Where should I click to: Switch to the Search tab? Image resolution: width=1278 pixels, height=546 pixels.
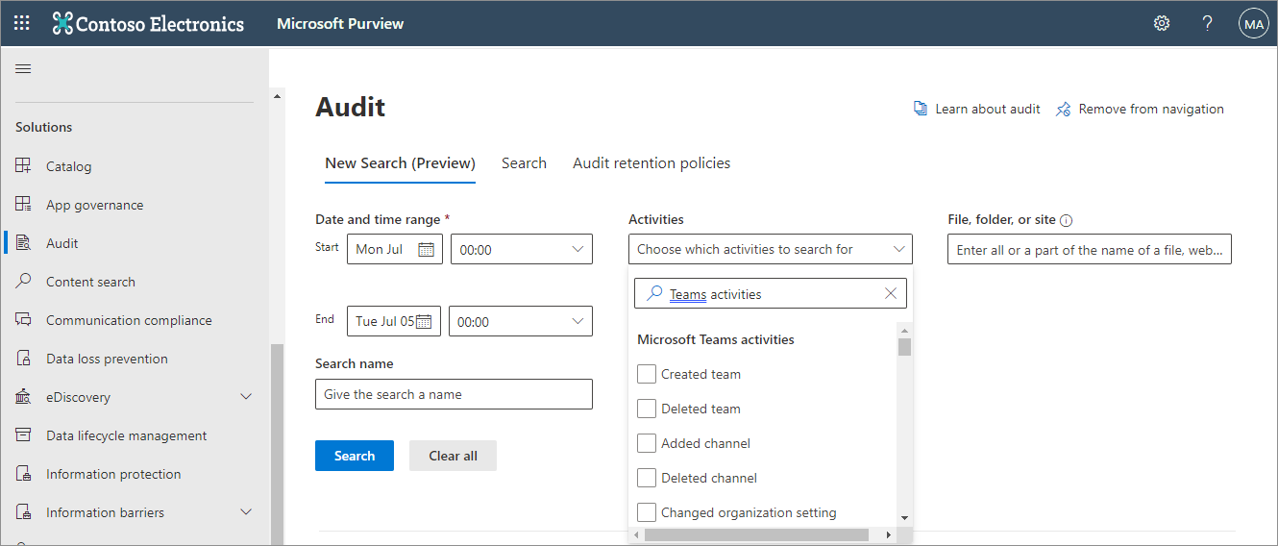[x=524, y=163]
